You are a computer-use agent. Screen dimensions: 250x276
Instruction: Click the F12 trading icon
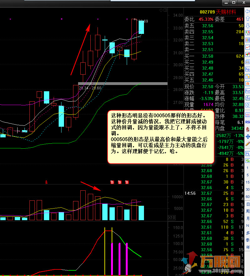pos(247,91)
